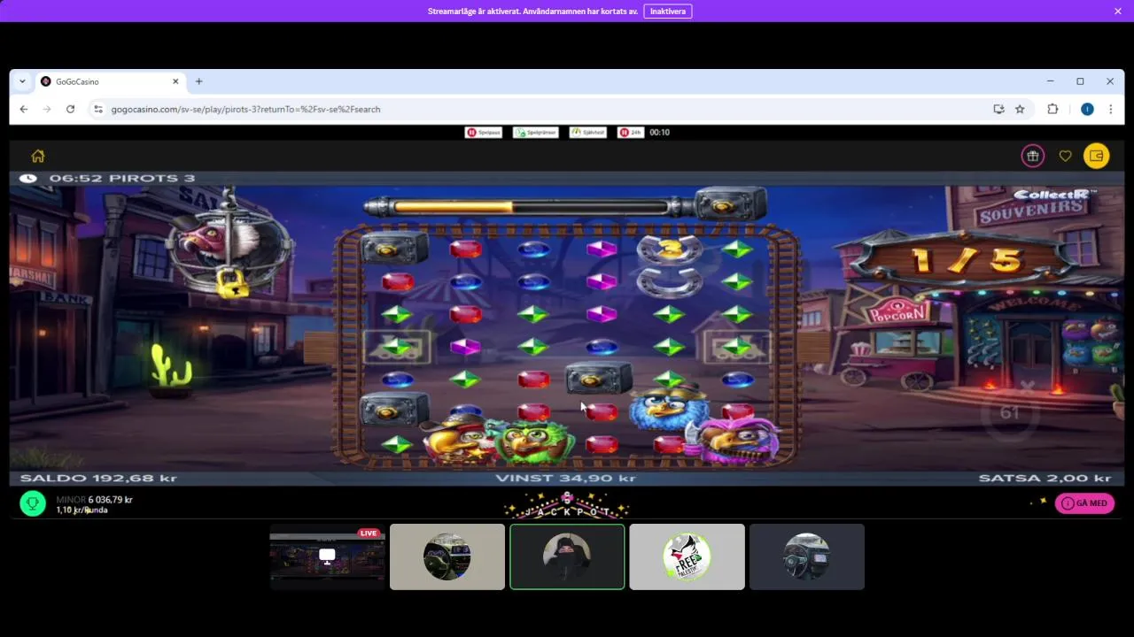This screenshot has height=637, width=1134.
Task: Click the green trophy icon
Action: point(33,503)
